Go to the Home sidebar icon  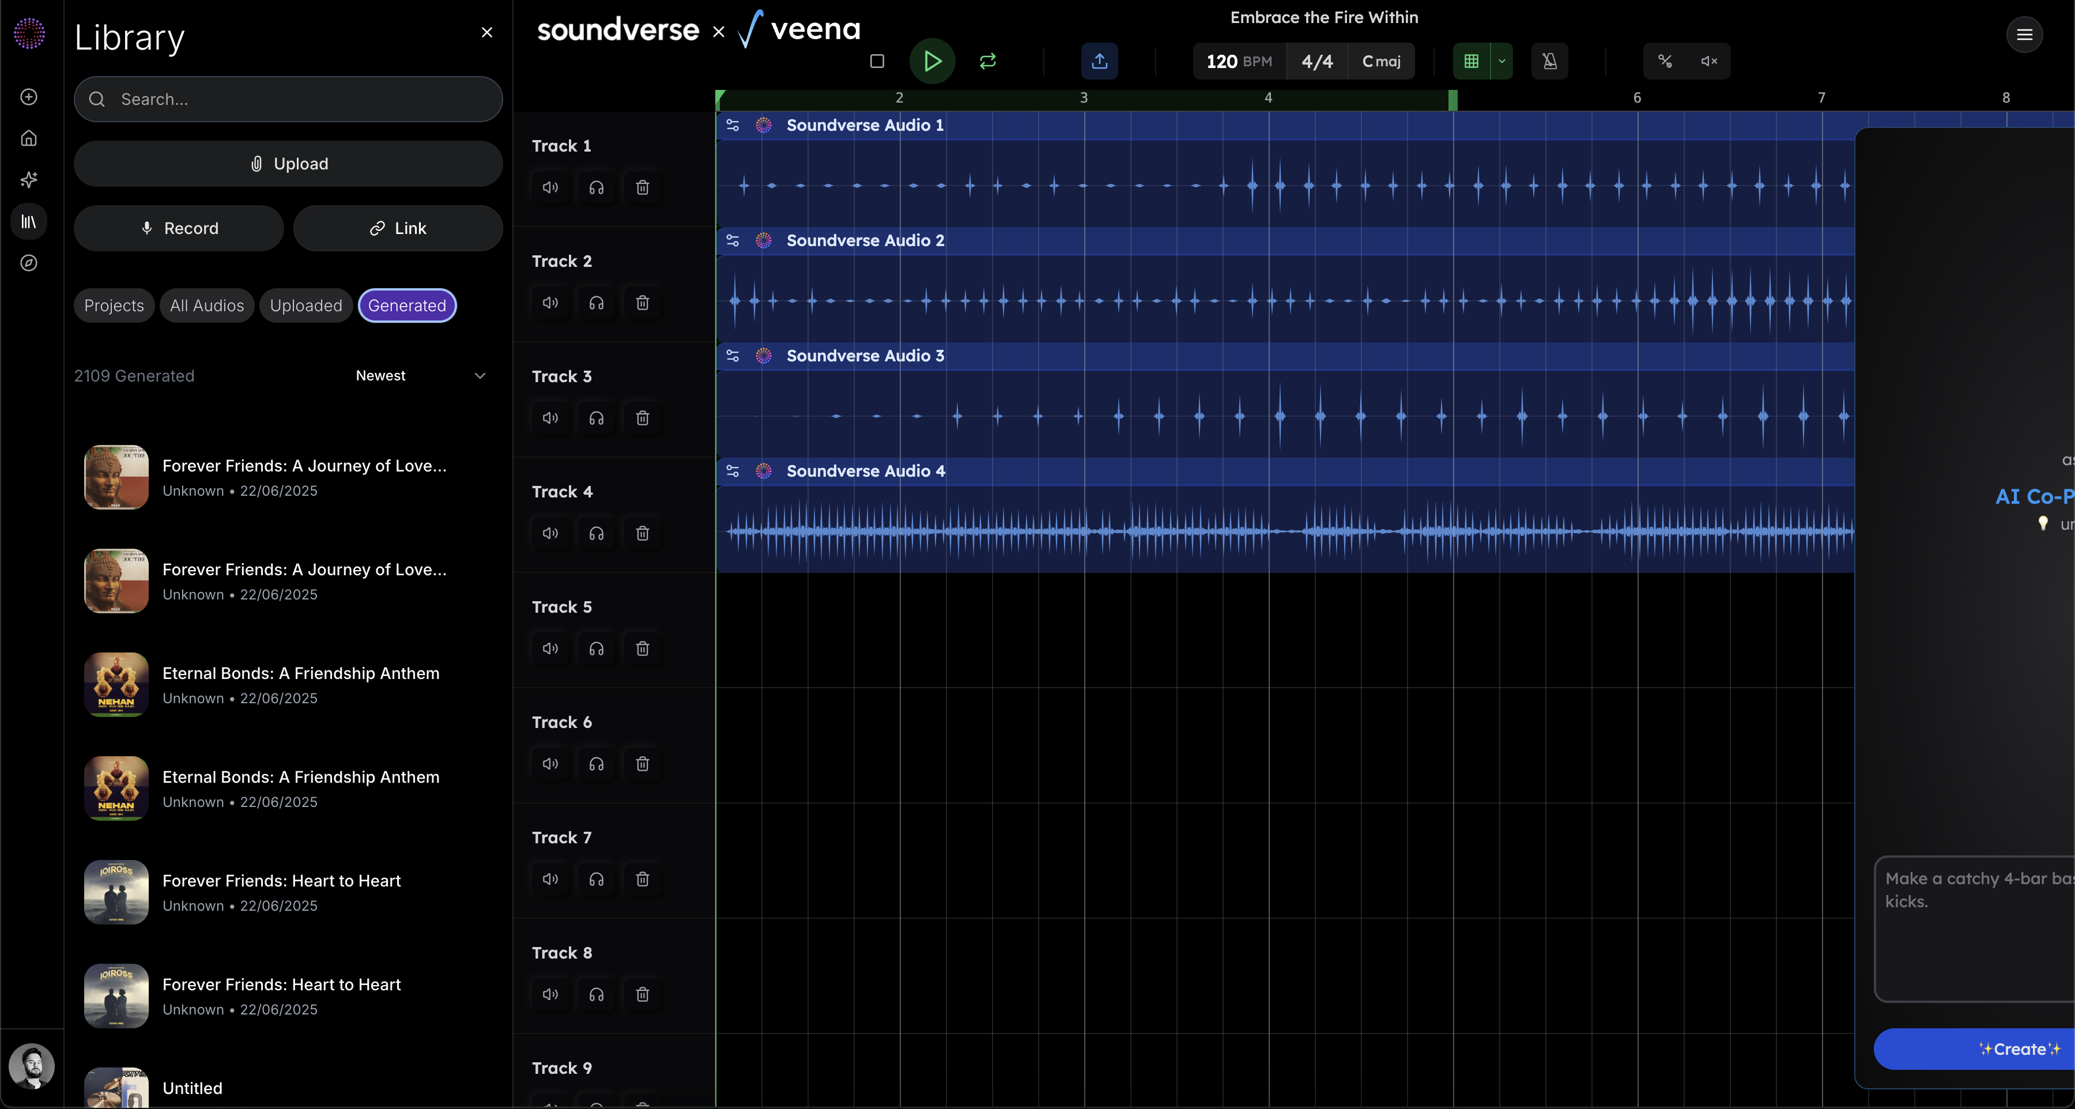click(x=29, y=138)
